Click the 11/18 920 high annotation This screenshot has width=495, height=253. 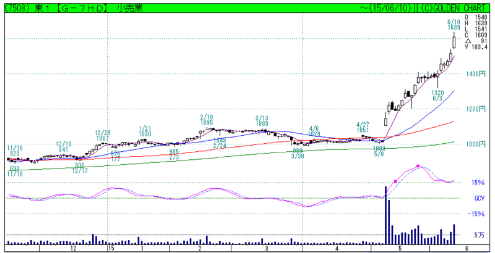14,151
